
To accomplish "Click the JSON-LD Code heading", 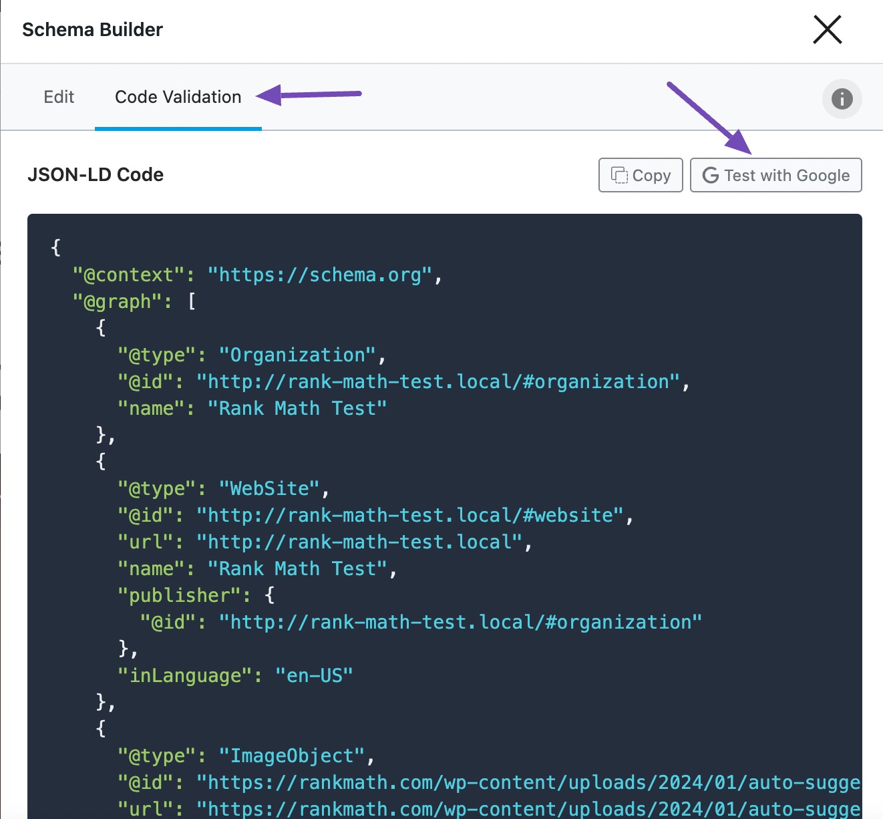I will coord(96,174).
